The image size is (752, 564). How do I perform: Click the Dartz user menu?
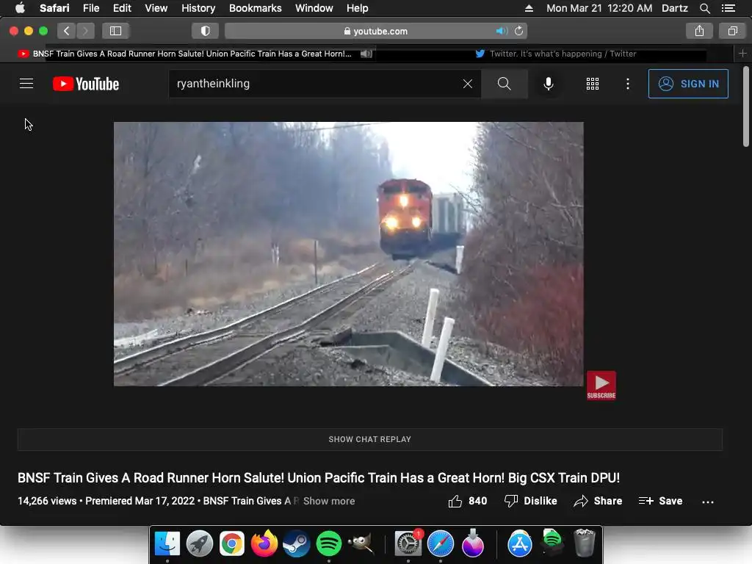click(674, 8)
